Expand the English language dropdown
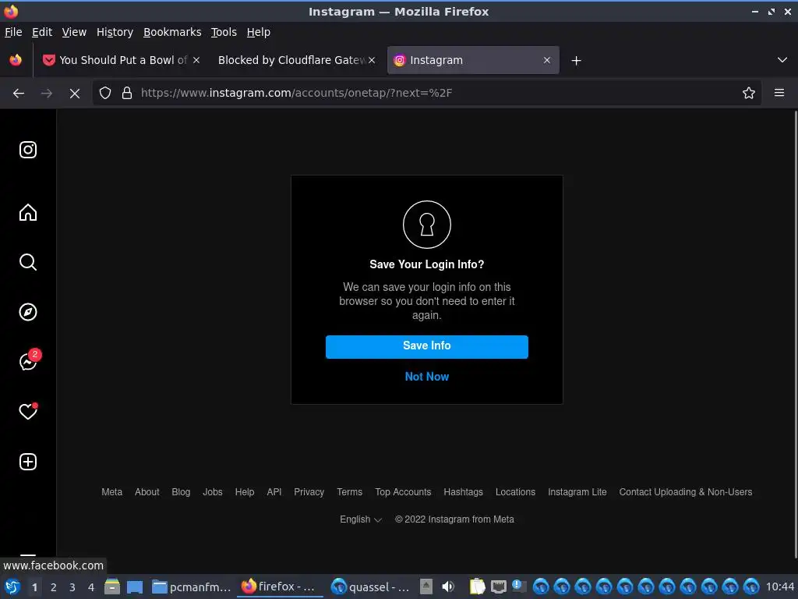Screen dimensions: 798x599 pyautogui.click(x=360, y=519)
